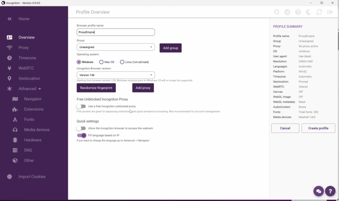Disable Fill language based on IP
The image size is (339, 201).
point(81,135)
